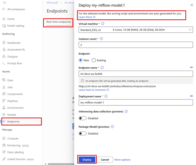Screen dimensions: 196x165
Task: Open Notebooks in the sidebar
Action: (x=14, y=43)
